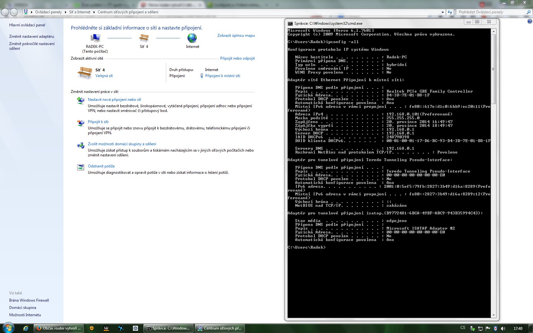Click the shield security tray icon
Image resolution: width=533 pixels, height=333 pixels.
495,329
